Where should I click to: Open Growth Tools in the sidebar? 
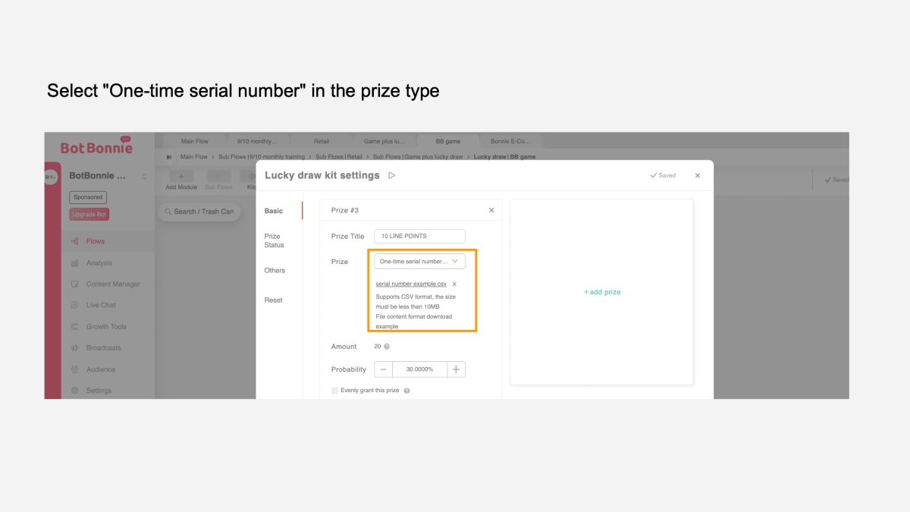[x=106, y=327]
